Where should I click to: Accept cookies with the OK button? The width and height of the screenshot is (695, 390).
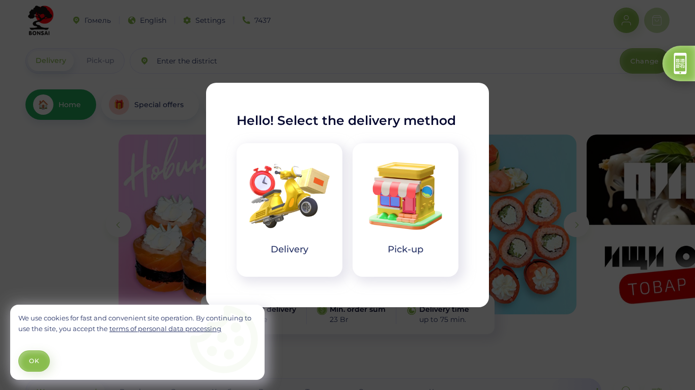(34, 361)
